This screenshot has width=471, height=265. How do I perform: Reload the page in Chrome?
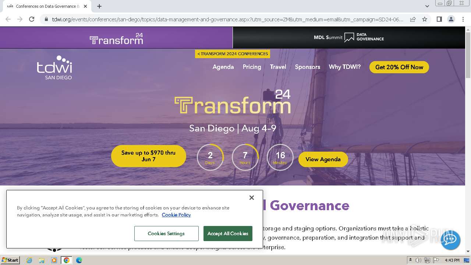pos(32,19)
